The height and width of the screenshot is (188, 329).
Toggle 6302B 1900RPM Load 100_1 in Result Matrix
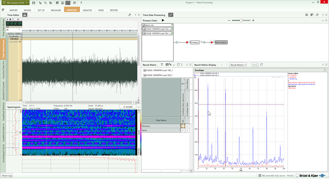click(145, 75)
